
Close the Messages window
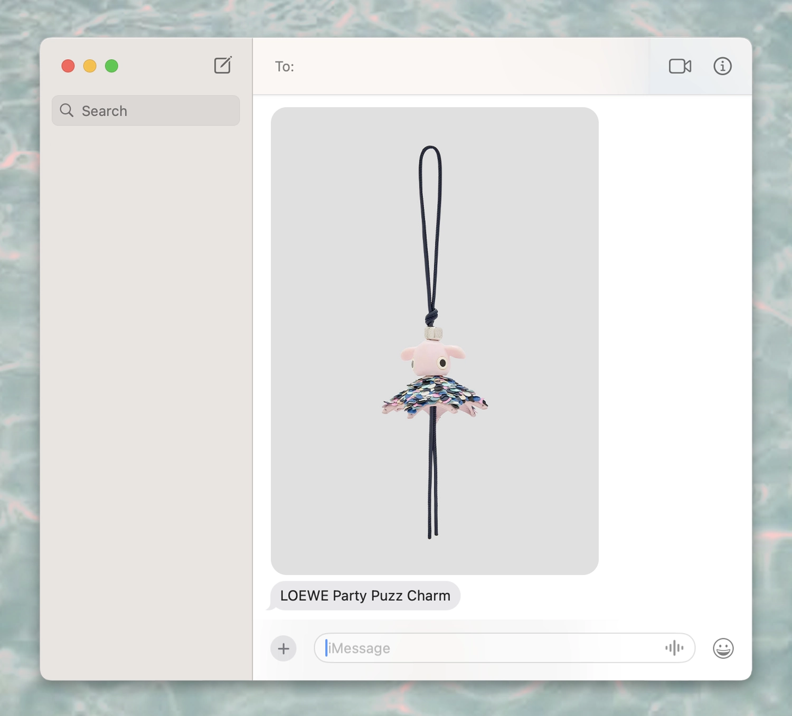click(x=68, y=66)
